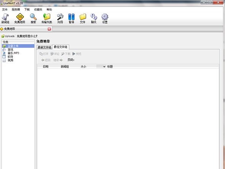This screenshot has height=169, width=225.
Task: Open the 服务器 menu
Action: tap(16, 10)
